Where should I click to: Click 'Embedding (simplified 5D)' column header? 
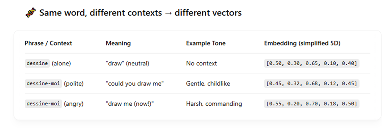pos(302,43)
